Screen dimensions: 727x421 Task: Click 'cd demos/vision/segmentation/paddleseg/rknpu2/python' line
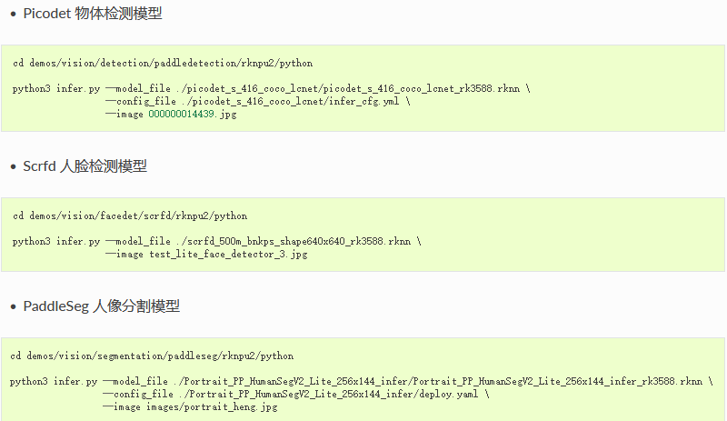pyautogui.click(x=152, y=356)
